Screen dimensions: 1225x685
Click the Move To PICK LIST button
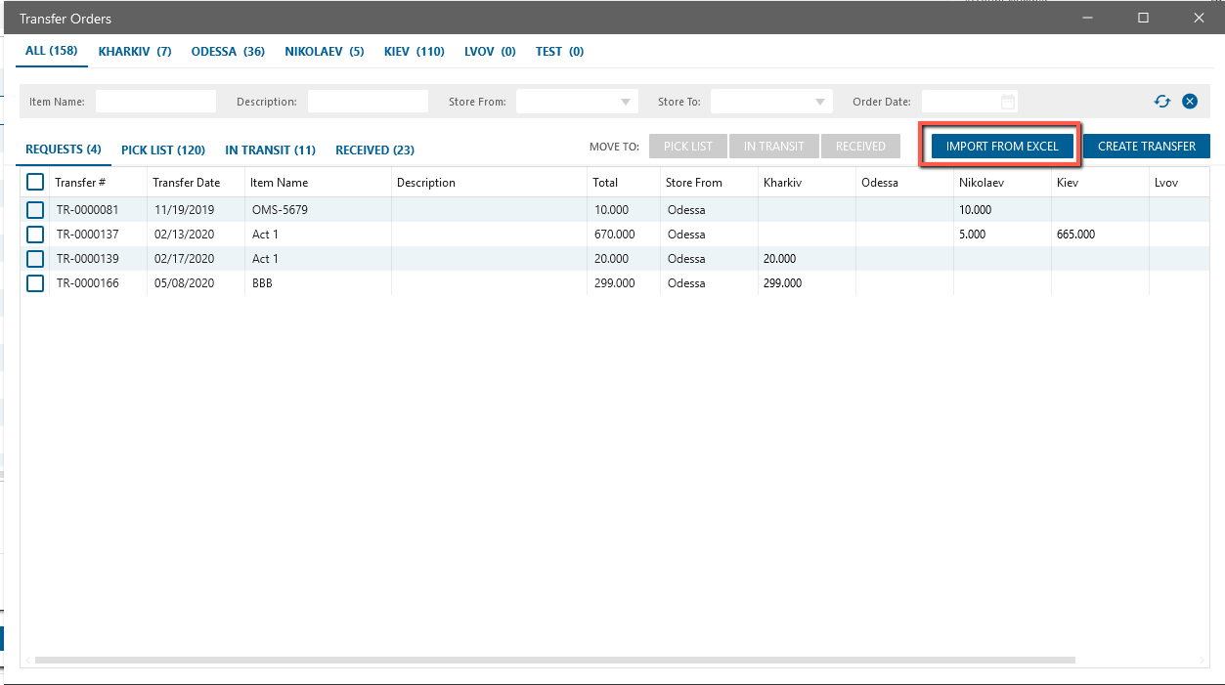688,147
